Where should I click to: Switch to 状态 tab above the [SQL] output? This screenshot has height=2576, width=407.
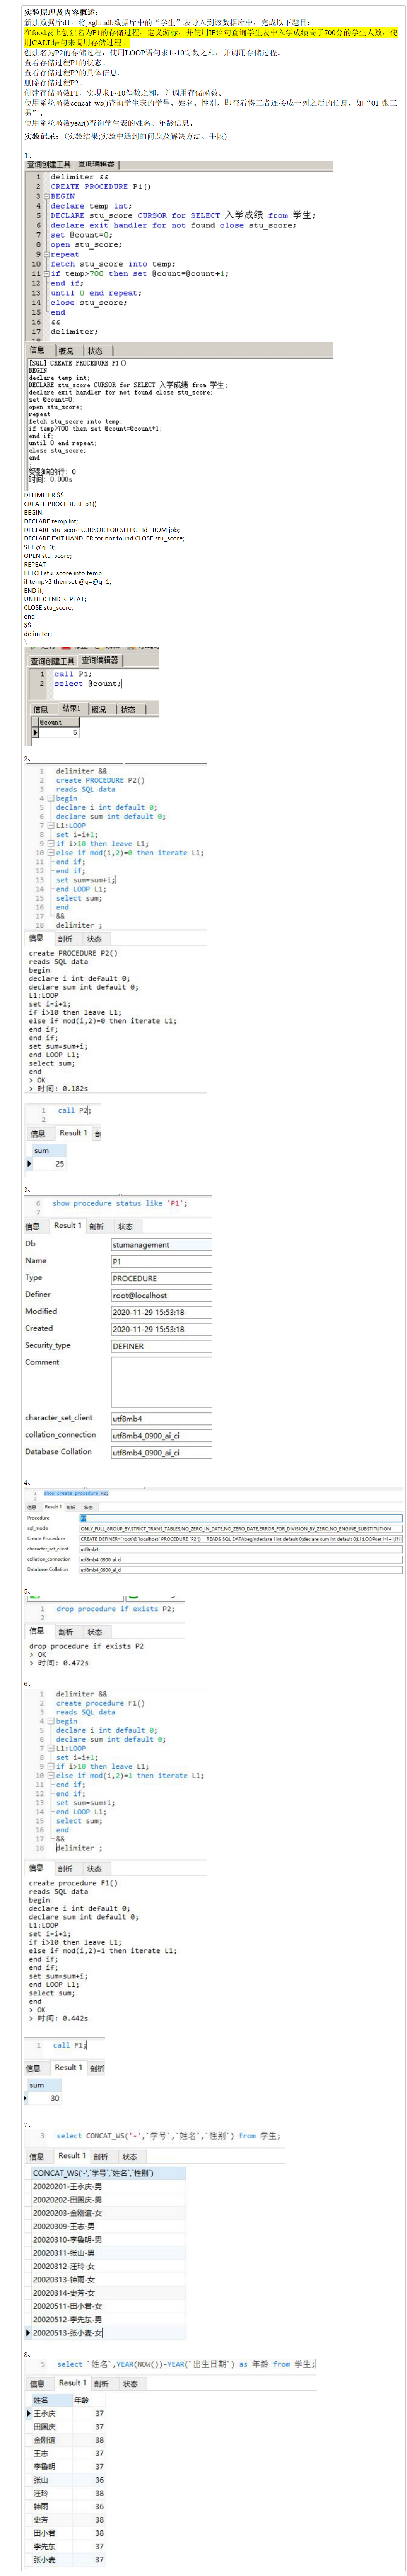[x=96, y=351]
